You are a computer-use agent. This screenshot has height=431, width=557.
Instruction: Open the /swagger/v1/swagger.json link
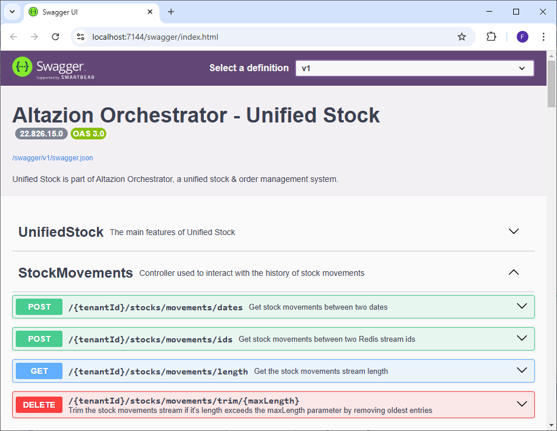(x=53, y=158)
